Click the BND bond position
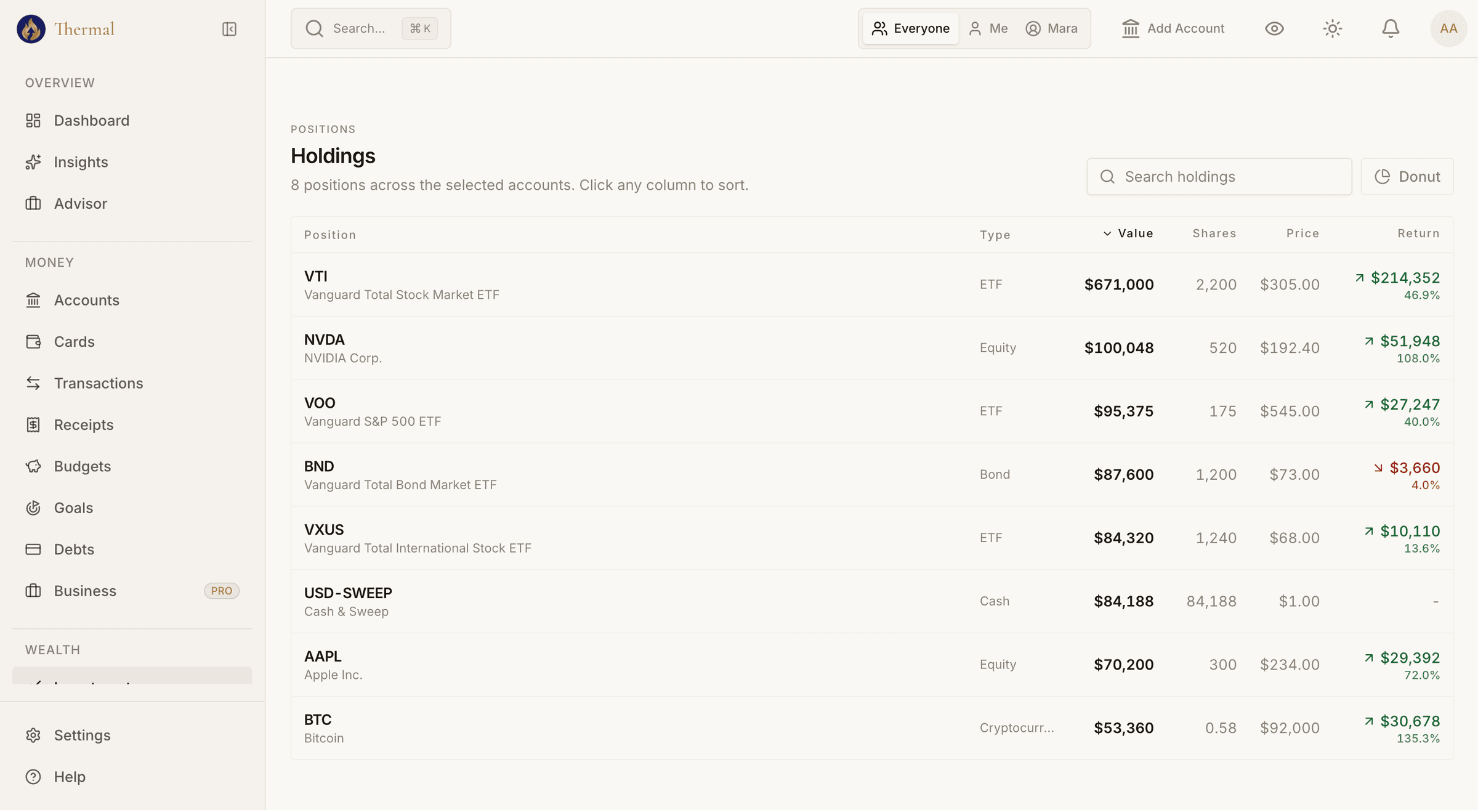1478x810 pixels. tap(872, 475)
